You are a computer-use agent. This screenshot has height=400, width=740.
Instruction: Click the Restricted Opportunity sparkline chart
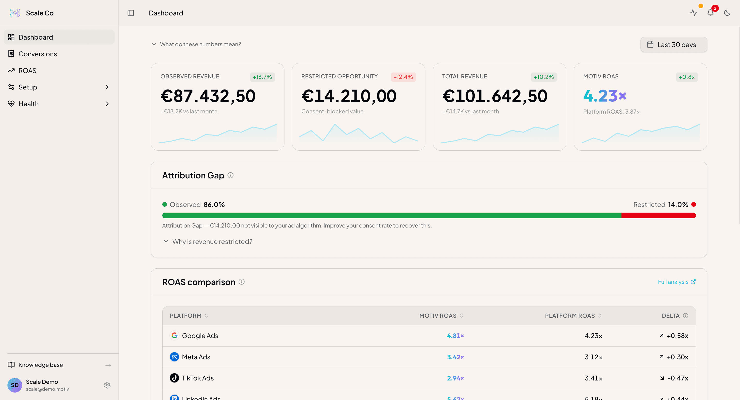(x=358, y=133)
